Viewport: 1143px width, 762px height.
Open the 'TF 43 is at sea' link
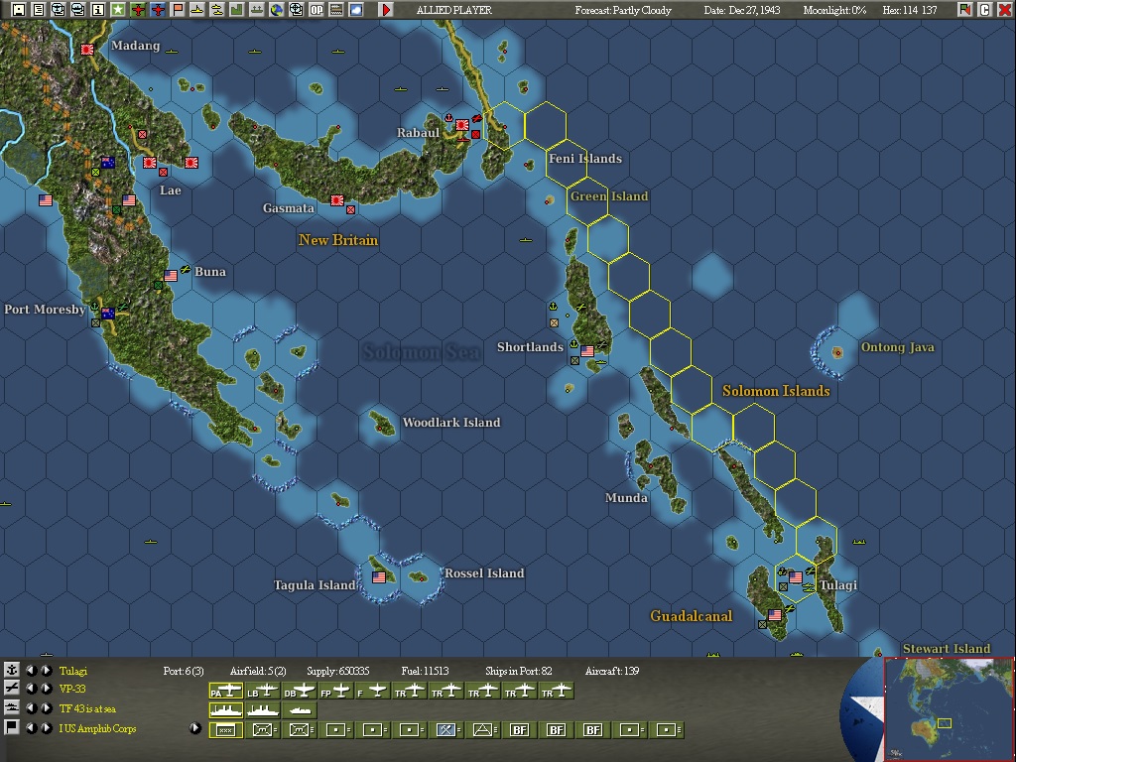[87, 708]
